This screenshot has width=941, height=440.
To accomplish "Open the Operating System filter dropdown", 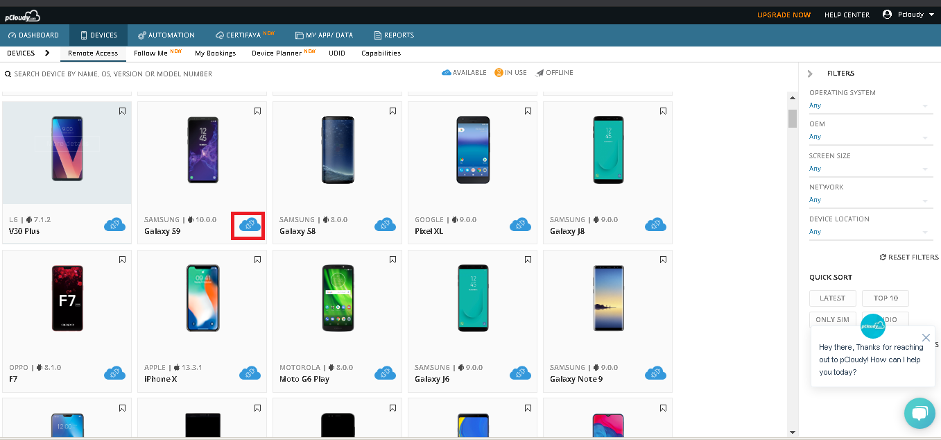I will coord(871,105).
